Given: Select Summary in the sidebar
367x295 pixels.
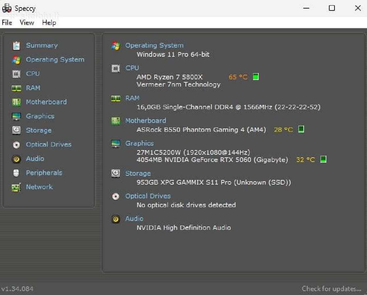Looking at the screenshot, I should (x=42, y=45).
